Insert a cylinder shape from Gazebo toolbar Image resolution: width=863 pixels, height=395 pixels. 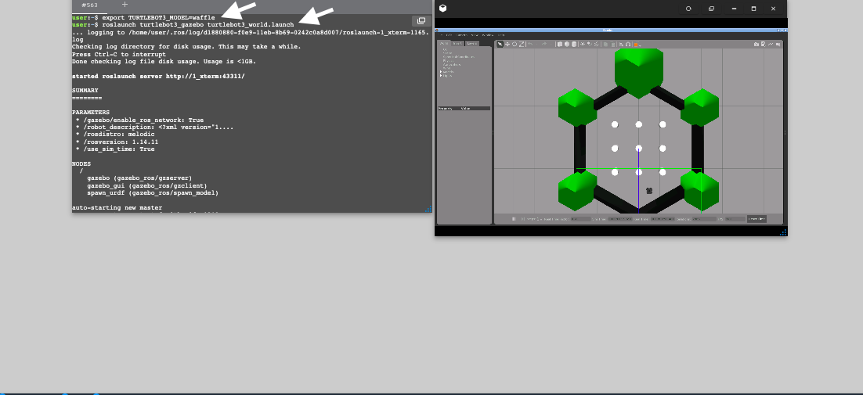coord(574,45)
